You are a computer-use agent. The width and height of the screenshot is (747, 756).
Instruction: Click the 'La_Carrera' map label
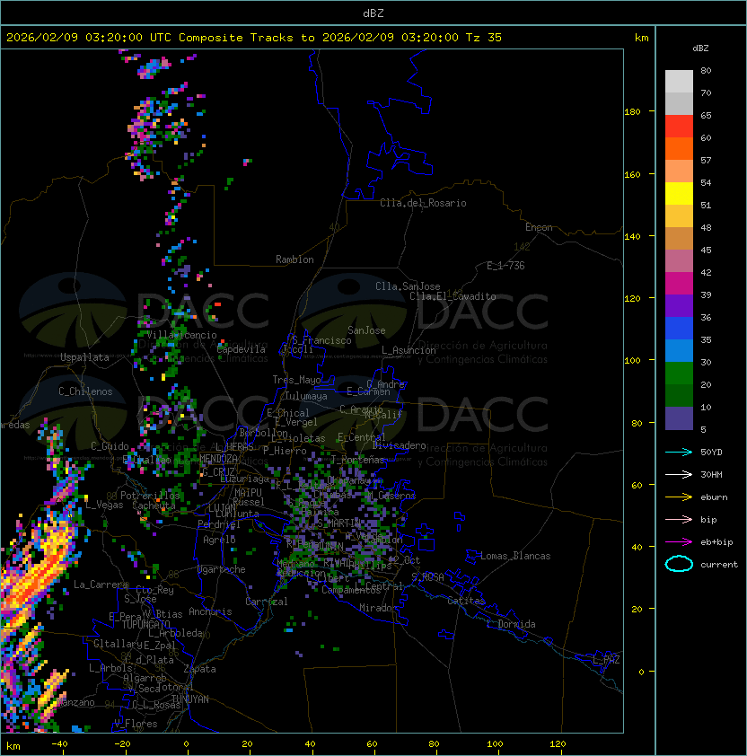pyautogui.click(x=101, y=585)
